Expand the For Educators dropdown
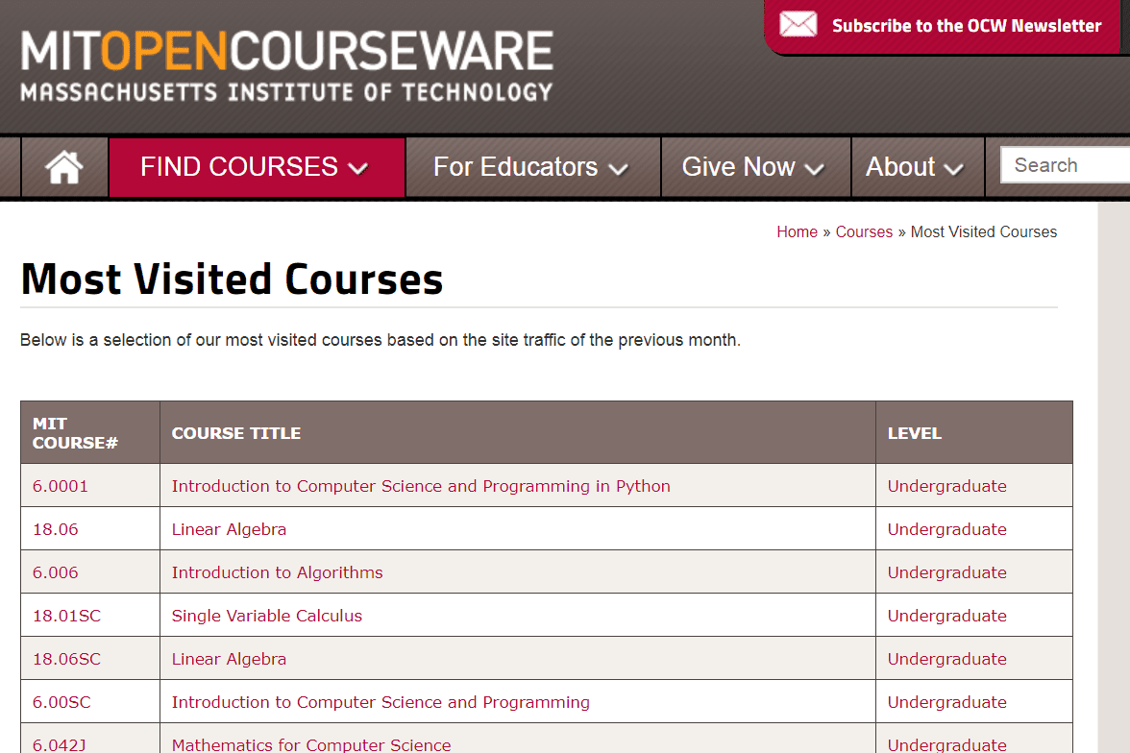The width and height of the screenshot is (1130, 753). [532, 167]
